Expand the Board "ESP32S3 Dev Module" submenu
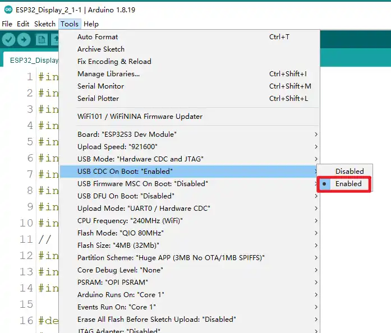The width and height of the screenshot is (391, 333). 127,135
